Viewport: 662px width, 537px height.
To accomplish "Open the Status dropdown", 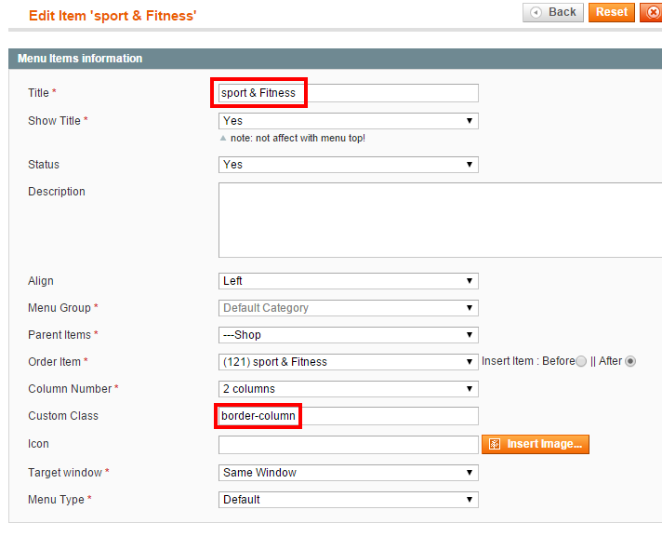I will (349, 165).
